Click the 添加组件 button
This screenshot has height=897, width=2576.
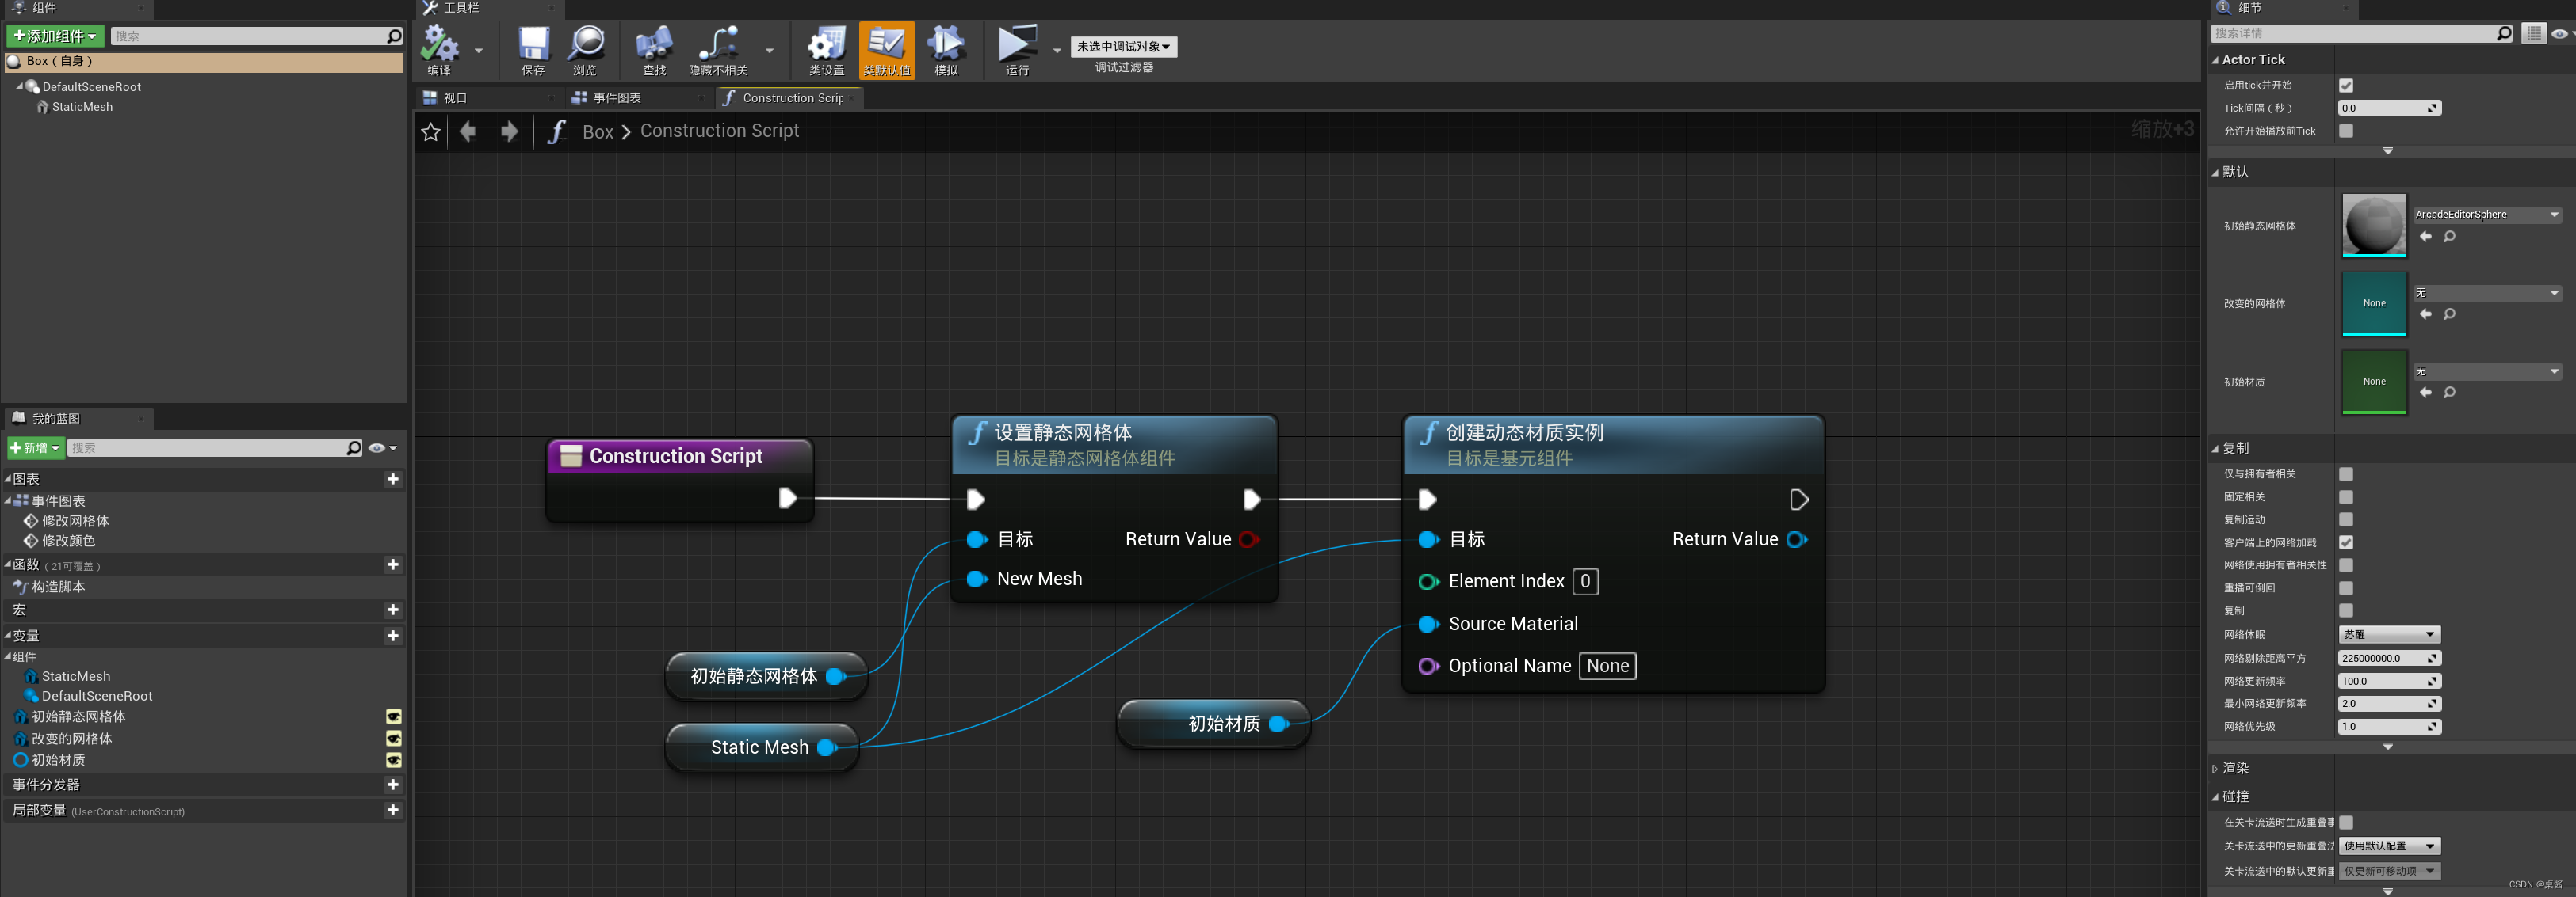pyautogui.click(x=55, y=36)
